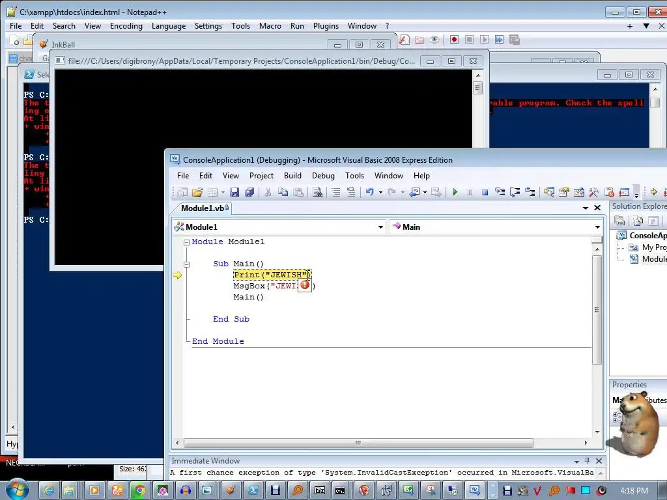Open Solution Explorer from the toolbar icon
The image size is (667, 500).
(x=548, y=192)
